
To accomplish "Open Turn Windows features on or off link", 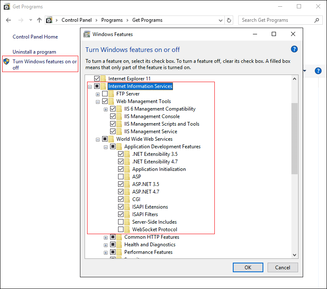I will click(x=45, y=65).
